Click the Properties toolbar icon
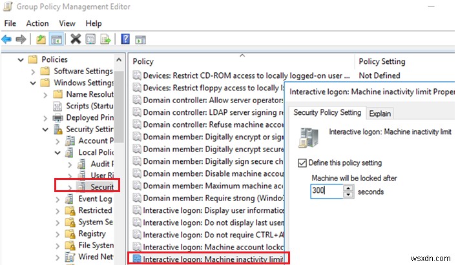458x265 pixels. [90, 39]
